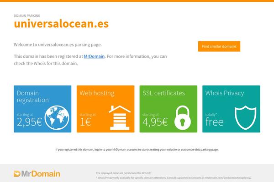Click the Whois Privacy extensions footer note
The height and width of the screenshot is (182, 274).
tap(174, 178)
